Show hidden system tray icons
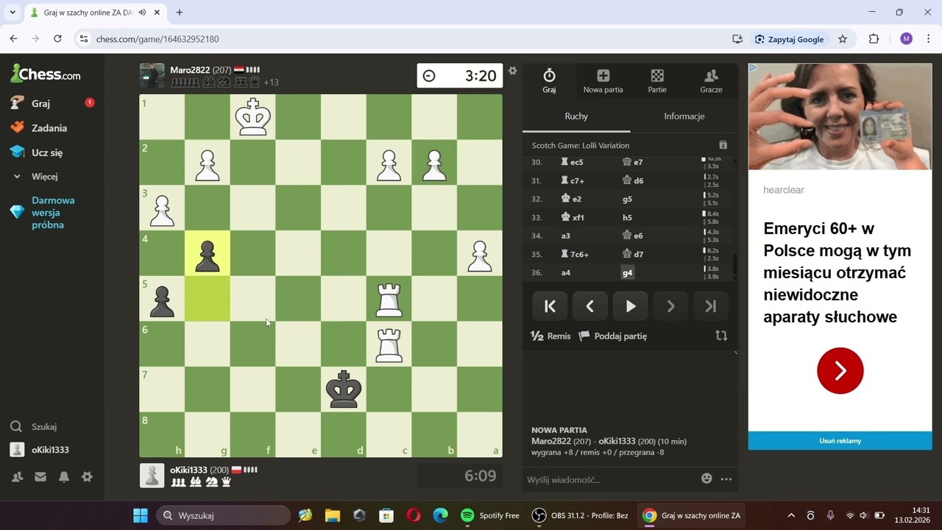Image resolution: width=942 pixels, height=530 pixels. click(x=791, y=515)
